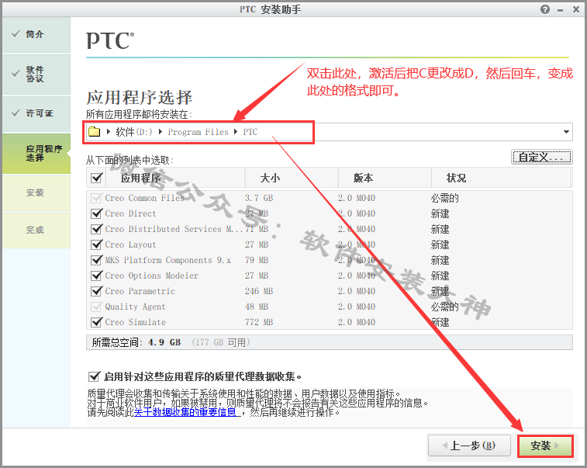Select the PTC path segment
The width and height of the screenshot is (587, 468).
point(250,132)
